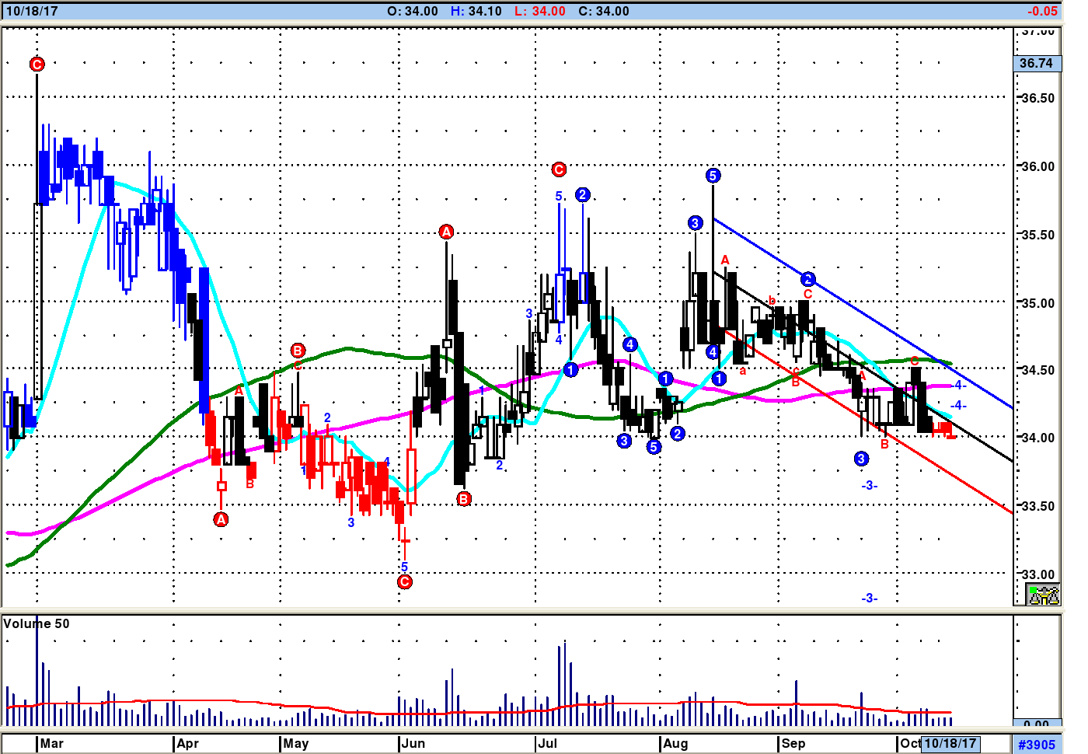Screen dimensions: 1088x754
Task: Click the -0.05 change value in header
Action: 1042,11
